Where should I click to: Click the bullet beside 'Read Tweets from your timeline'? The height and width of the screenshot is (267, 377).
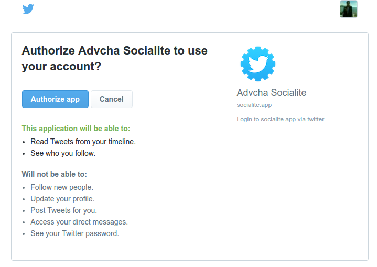click(25, 142)
